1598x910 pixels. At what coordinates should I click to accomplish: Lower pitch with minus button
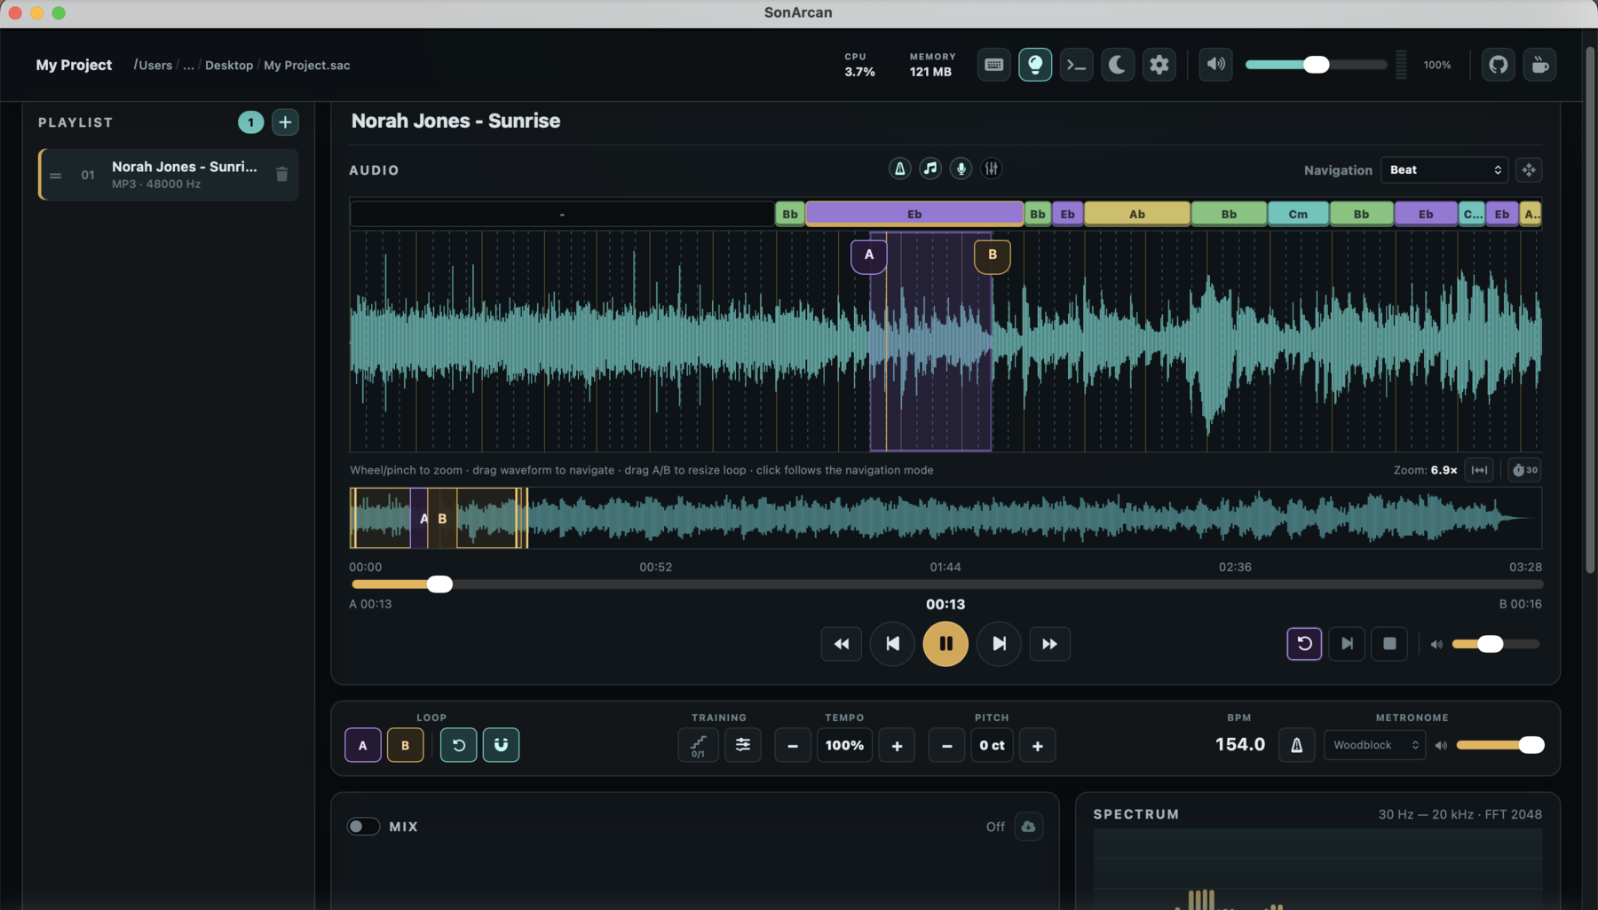(946, 746)
